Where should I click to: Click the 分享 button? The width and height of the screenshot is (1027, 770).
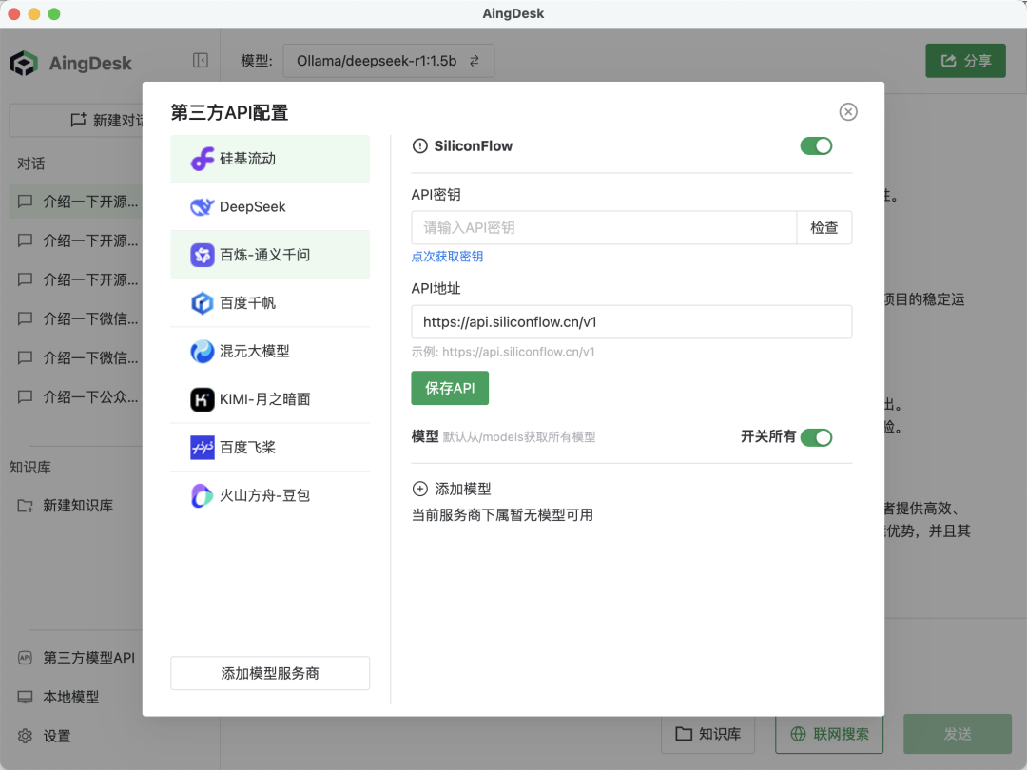coord(965,61)
